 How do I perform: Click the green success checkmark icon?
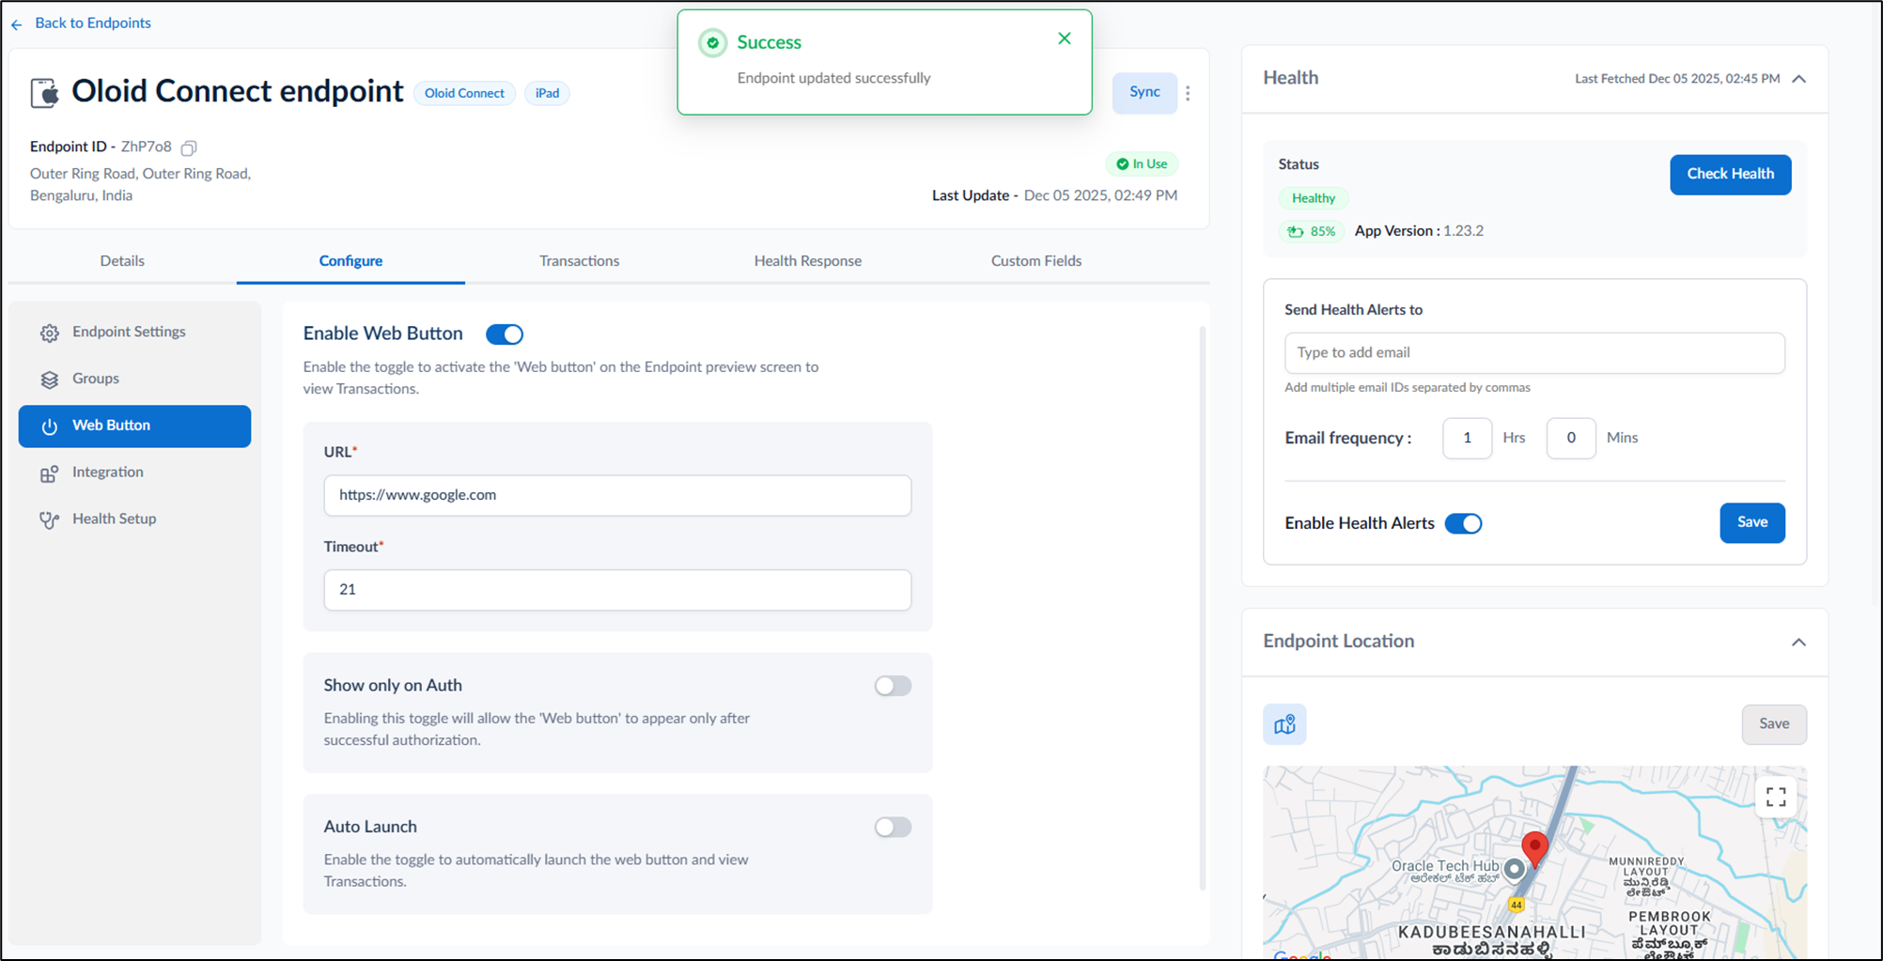713,42
